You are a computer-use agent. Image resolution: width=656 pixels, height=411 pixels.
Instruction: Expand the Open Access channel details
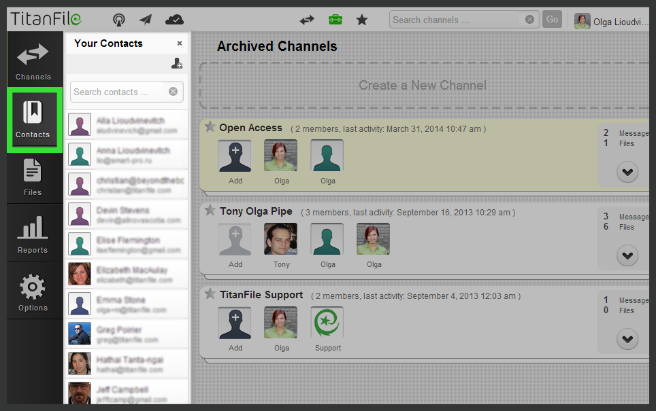(x=627, y=172)
